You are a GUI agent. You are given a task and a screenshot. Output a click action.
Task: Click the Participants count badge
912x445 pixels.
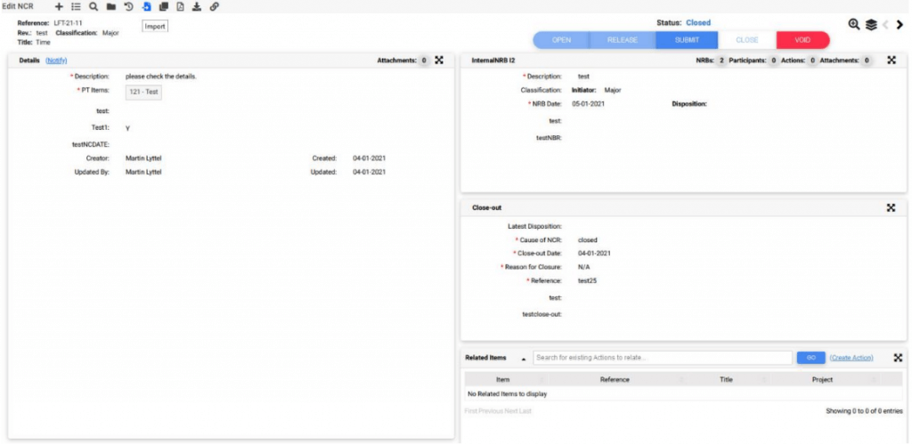(774, 61)
